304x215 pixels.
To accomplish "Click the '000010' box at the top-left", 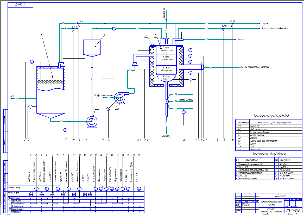I will point(20,5).
